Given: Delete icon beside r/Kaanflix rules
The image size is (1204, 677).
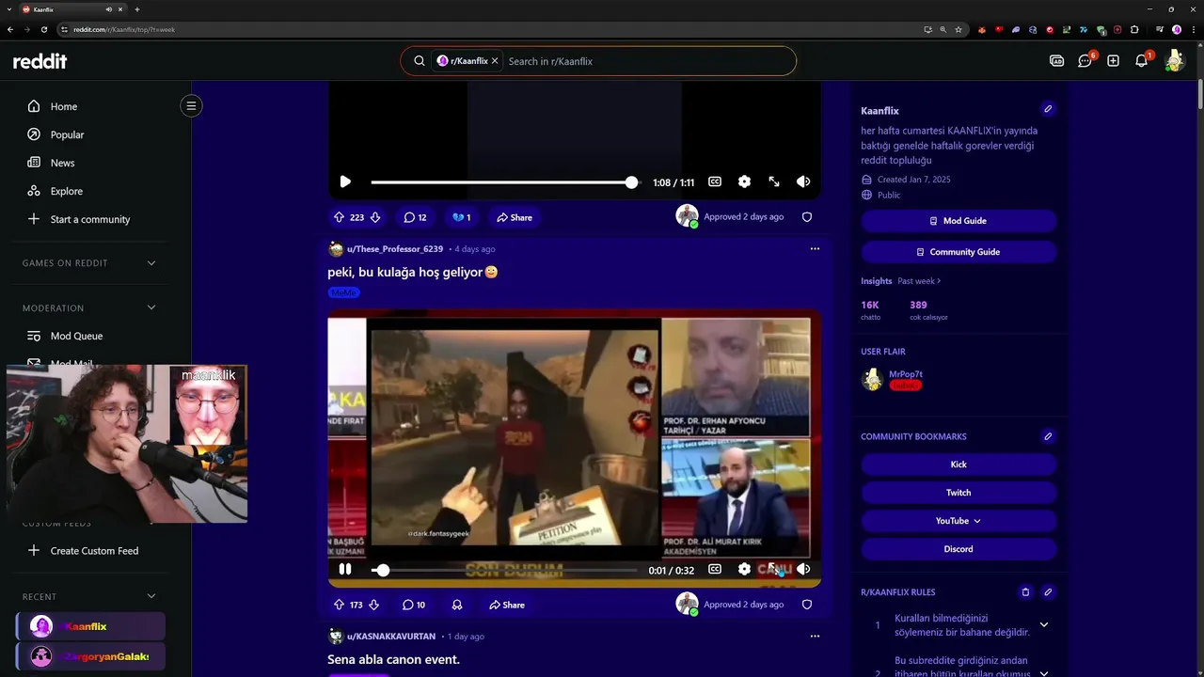Looking at the screenshot, I should pyautogui.click(x=1025, y=592).
